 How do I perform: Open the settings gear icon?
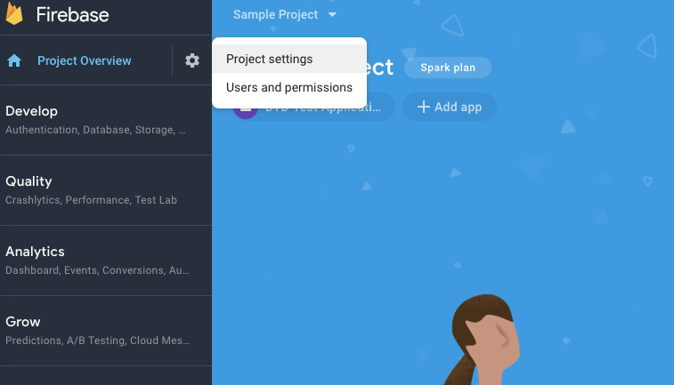[192, 60]
